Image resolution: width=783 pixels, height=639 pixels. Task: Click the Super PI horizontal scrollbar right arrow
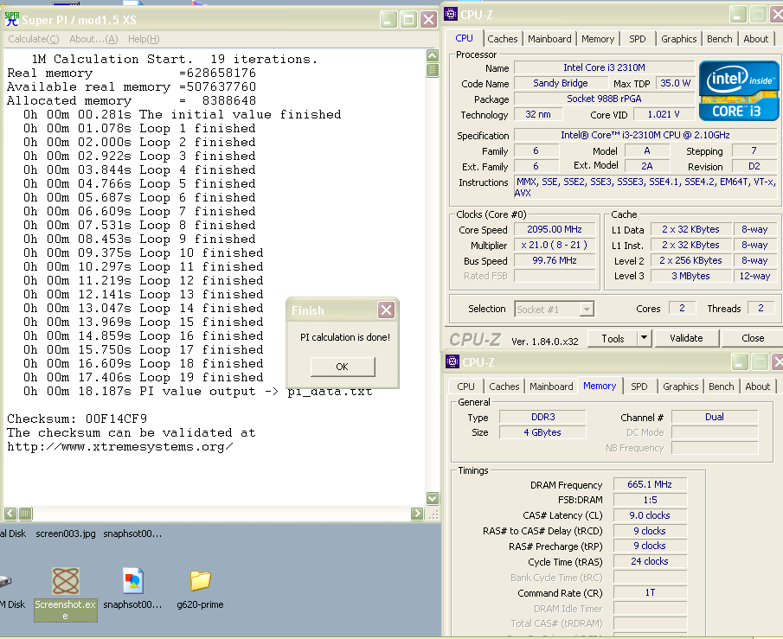pyautogui.click(x=417, y=514)
